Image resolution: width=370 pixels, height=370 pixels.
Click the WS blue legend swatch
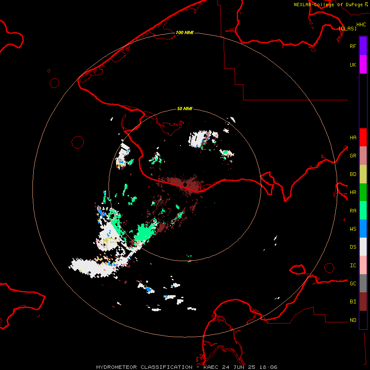[363, 229]
